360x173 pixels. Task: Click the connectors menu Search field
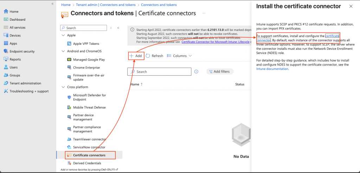84,28
